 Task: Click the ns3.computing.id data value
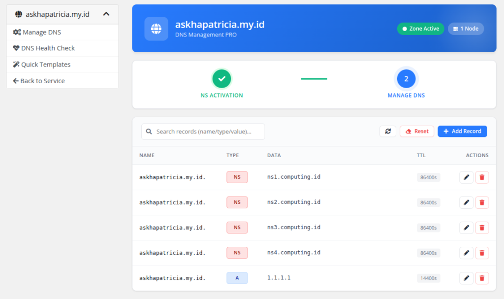[x=294, y=227]
